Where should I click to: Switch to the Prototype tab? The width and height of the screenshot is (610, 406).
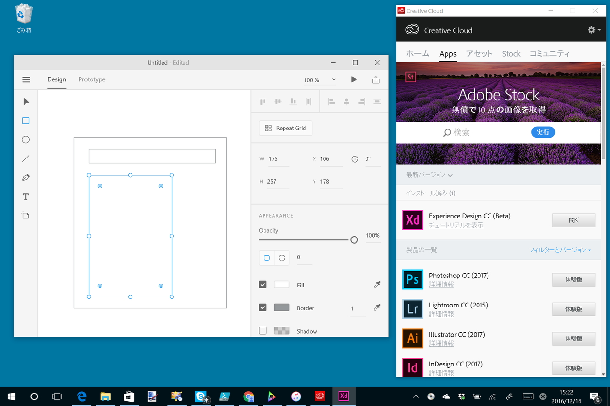(x=91, y=79)
